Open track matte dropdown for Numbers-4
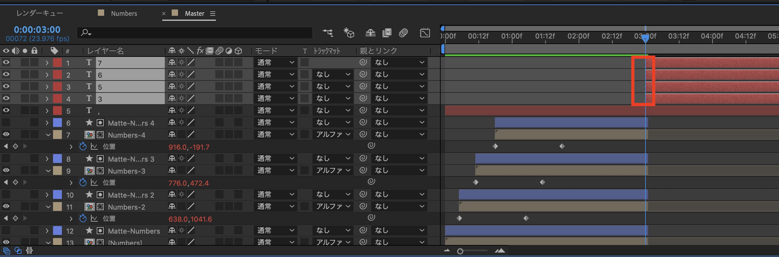The image size is (779, 257). click(x=333, y=134)
